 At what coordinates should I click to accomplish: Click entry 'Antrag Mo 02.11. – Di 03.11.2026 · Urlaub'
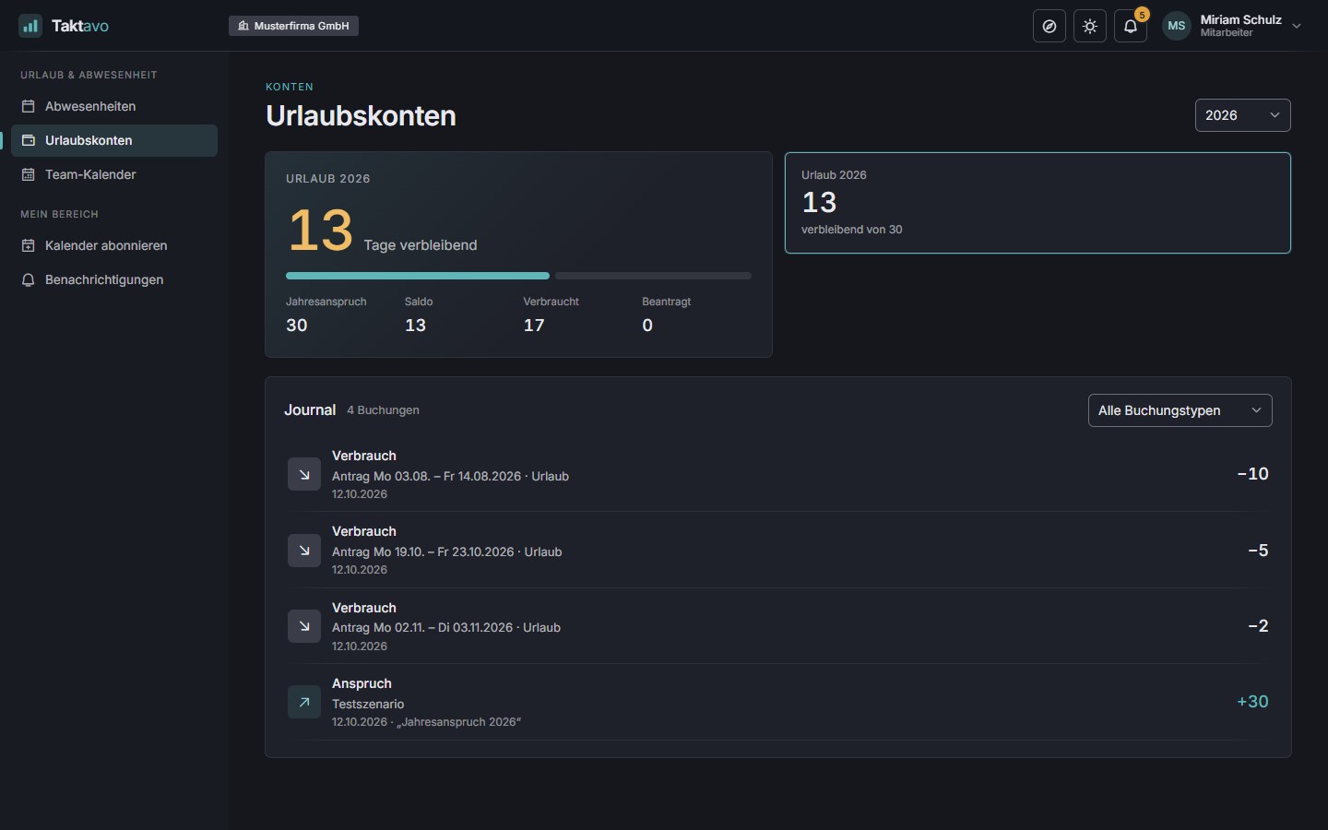[446, 627]
